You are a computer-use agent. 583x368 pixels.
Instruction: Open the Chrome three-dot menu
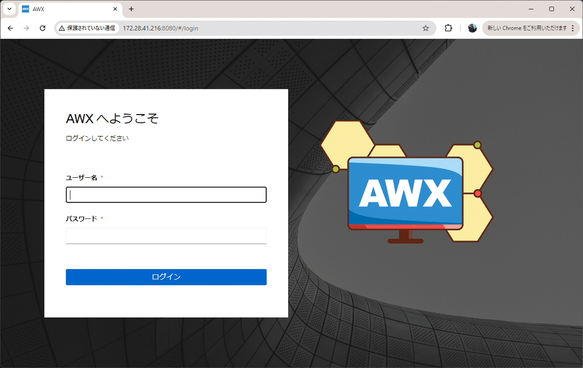point(573,28)
